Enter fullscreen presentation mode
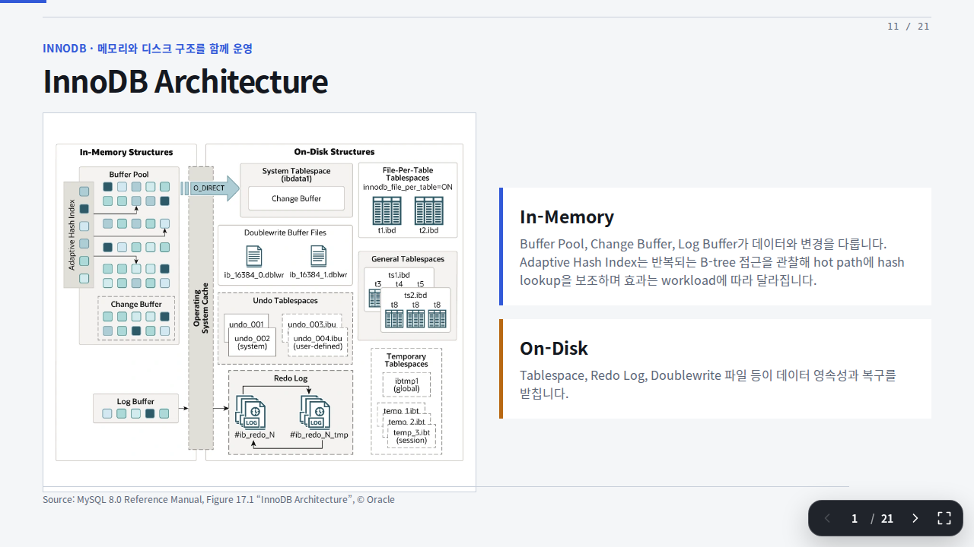Screen dimensions: 974x547 (x=944, y=518)
